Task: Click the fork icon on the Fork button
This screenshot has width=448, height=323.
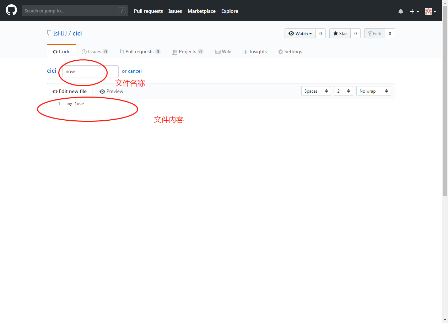Action: (370, 33)
